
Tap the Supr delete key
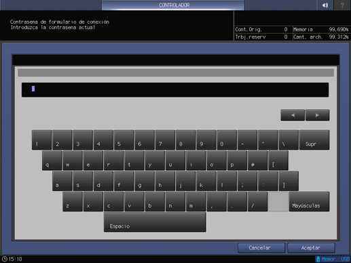314,140
